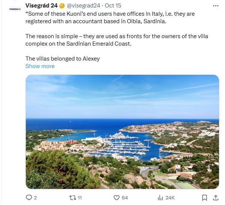The image size is (225, 205).
Task: Click the reply speech bubble icon
Action: [29, 197]
